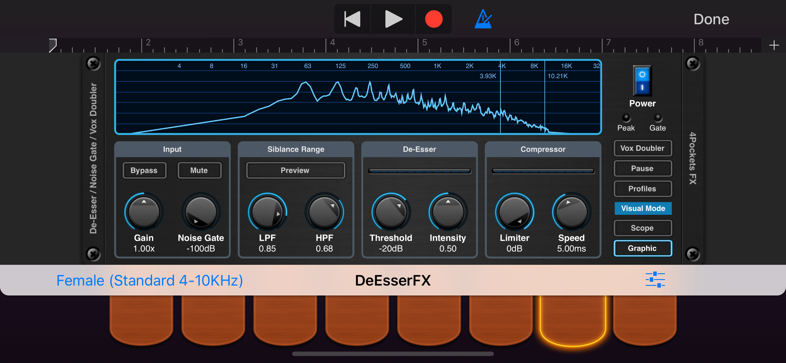The width and height of the screenshot is (786, 363).
Task: Click the LPF knob
Action: (x=267, y=212)
